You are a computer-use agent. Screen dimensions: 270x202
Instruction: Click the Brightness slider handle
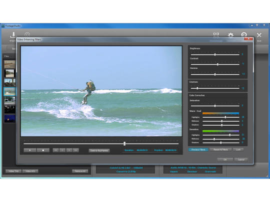point(215,54)
